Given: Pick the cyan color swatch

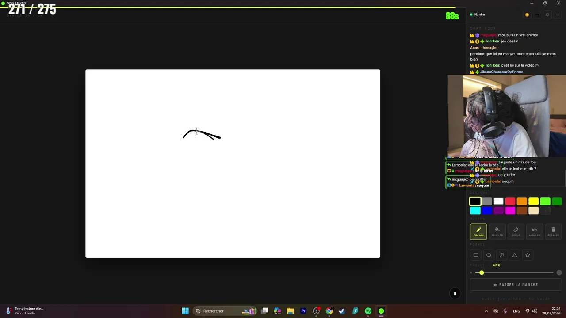Looking at the screenshot, I should 475,211.
